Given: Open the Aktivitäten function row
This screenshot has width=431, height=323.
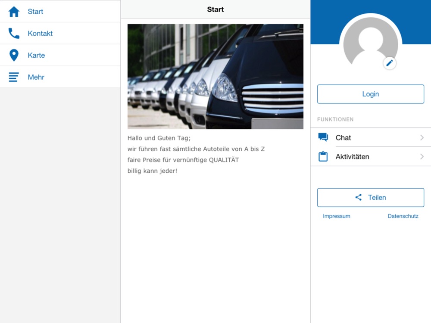Looking at the screenshot, I should 371,157.
